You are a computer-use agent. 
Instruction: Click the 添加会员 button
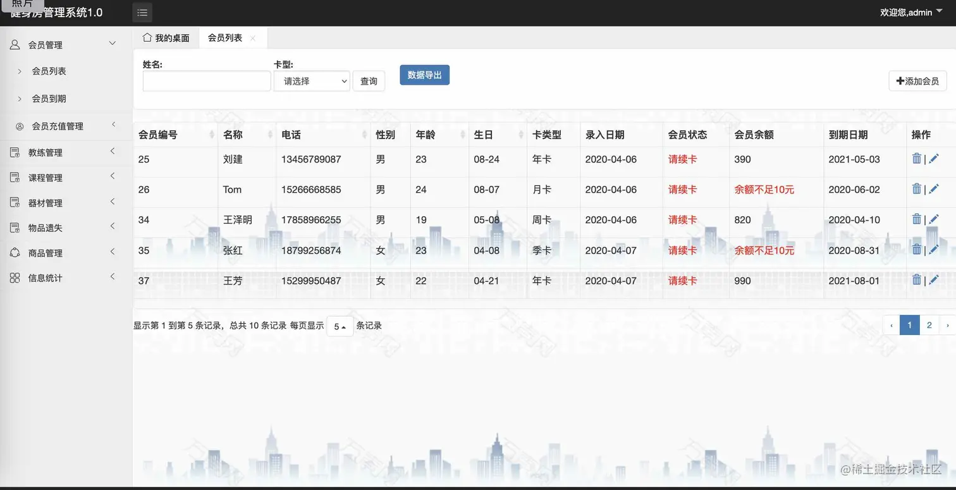[x=917, y=81]
